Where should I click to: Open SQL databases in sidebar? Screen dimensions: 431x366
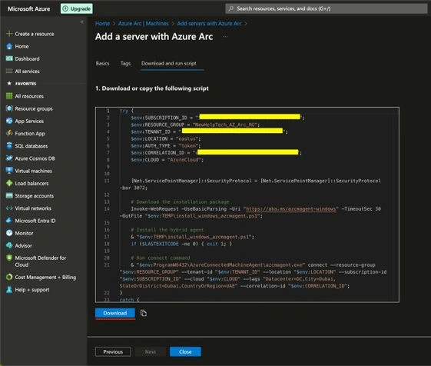(x=27, y=146)
